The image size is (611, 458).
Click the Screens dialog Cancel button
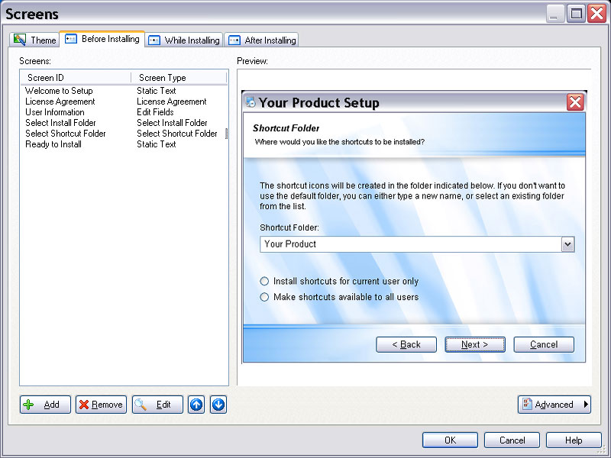tap(512, 440)
